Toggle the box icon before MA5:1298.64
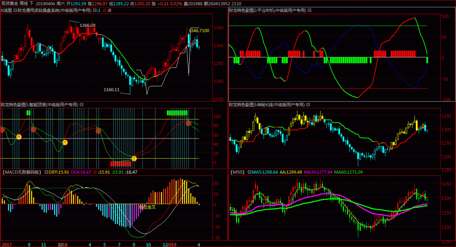Viewport: 456px width, 247px height. [x=249, y=172]
